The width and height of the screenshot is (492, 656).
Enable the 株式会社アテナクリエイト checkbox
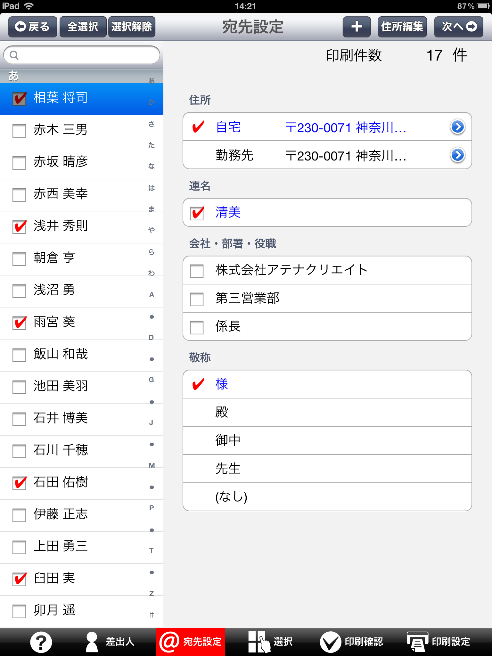(x=197, y=271)
